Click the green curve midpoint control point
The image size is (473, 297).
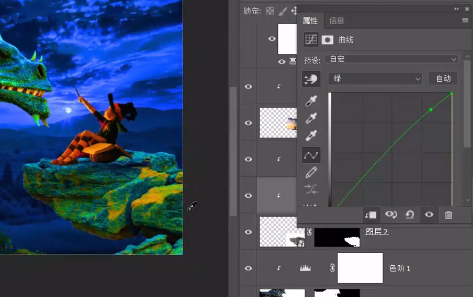(431, 110)
